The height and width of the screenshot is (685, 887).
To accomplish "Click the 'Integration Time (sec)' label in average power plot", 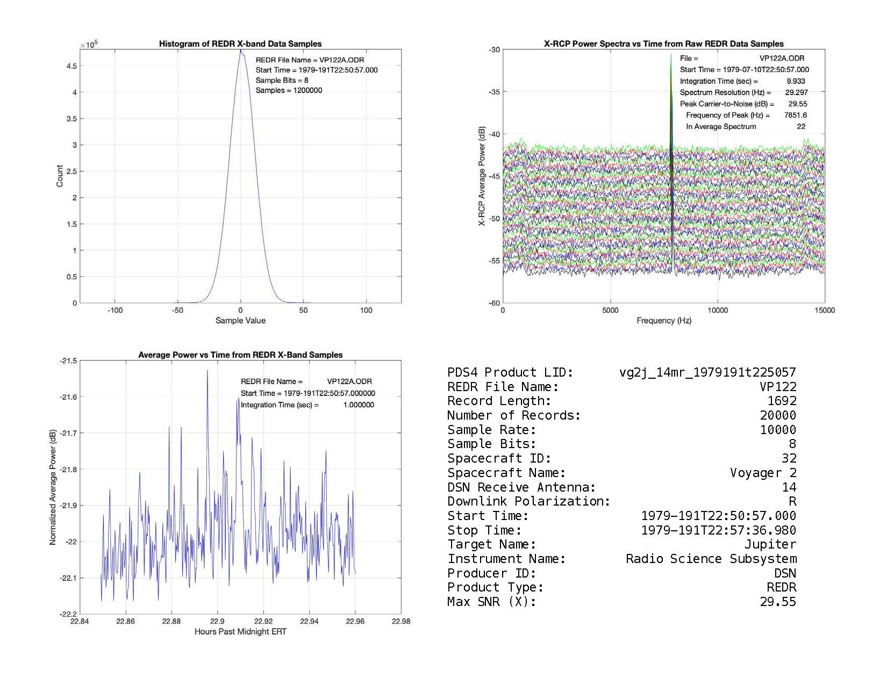I will coord(280,405).
